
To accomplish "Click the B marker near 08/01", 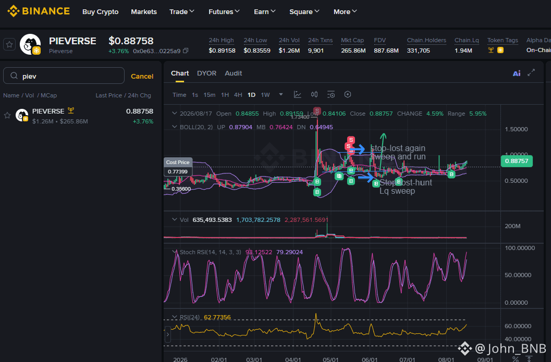I will point(451,174).
